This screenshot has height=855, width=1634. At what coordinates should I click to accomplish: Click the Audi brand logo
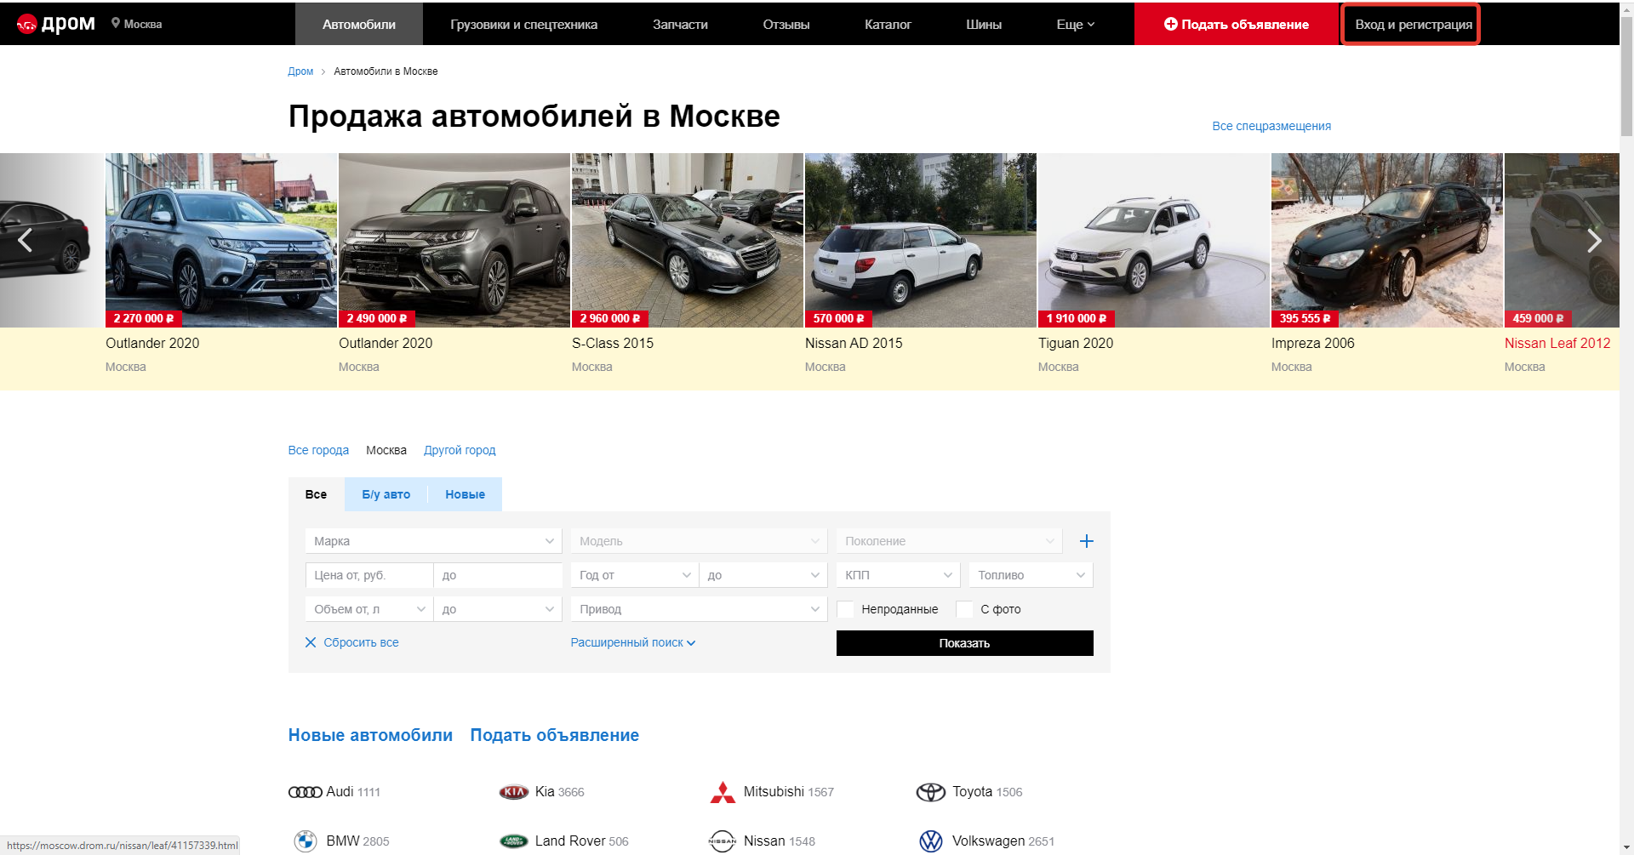(x=305, y=792)
